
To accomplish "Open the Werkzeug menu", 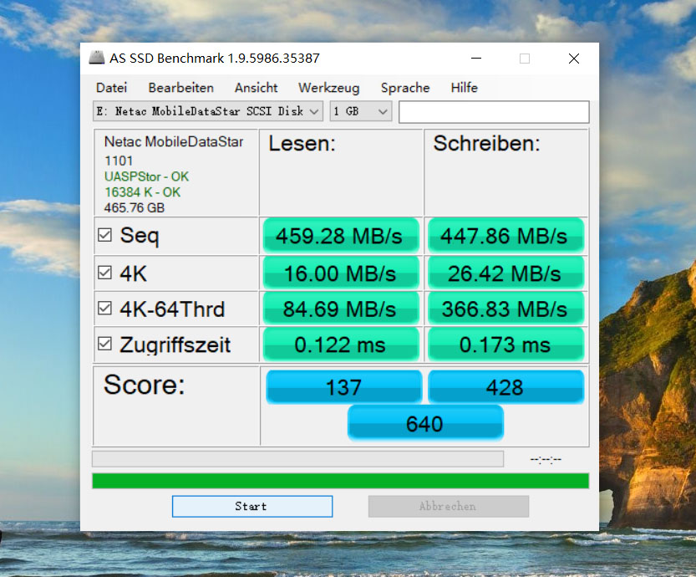I will pos(329,88).
